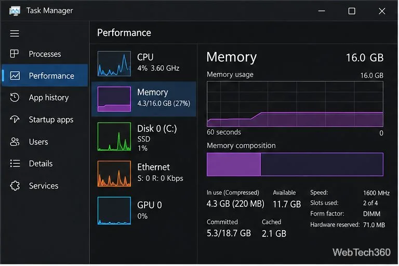Click the Slots used value 2 of 4

(x=370, y=203)
